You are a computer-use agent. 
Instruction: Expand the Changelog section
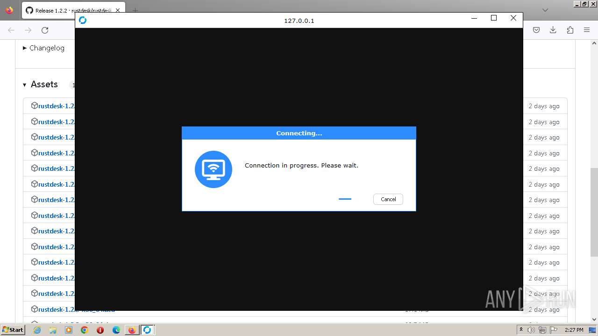click(x=43, y=48)
